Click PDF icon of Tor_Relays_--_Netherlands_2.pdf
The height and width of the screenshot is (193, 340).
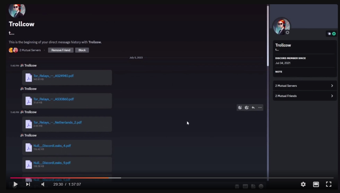pyautogui.click(x=29, y=124)
